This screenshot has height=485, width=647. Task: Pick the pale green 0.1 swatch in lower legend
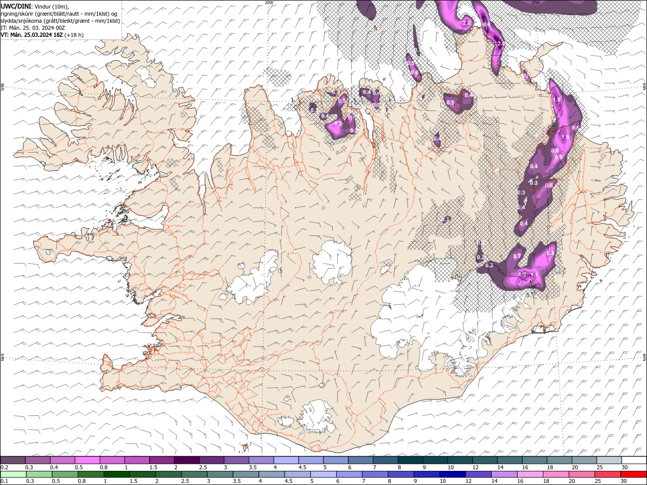[13, 474]
